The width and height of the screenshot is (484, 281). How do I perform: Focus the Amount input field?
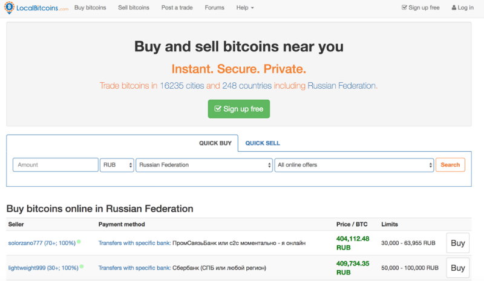[x=56, y=165]
